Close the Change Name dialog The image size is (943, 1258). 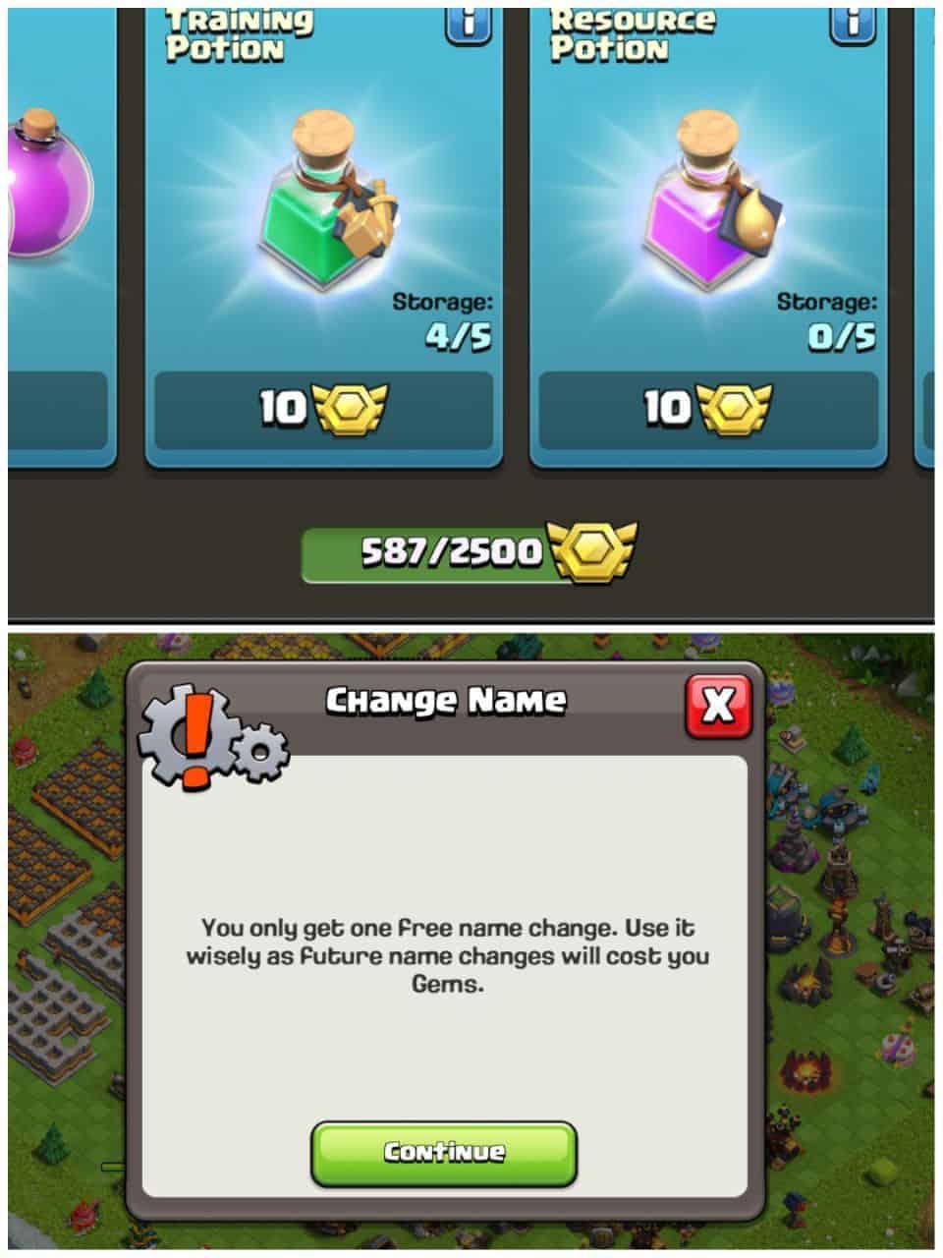(719, 705)
